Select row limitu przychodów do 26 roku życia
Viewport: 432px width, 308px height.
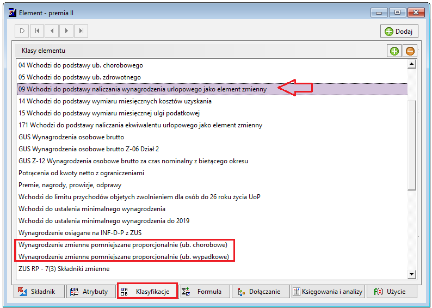pos(212,197)
